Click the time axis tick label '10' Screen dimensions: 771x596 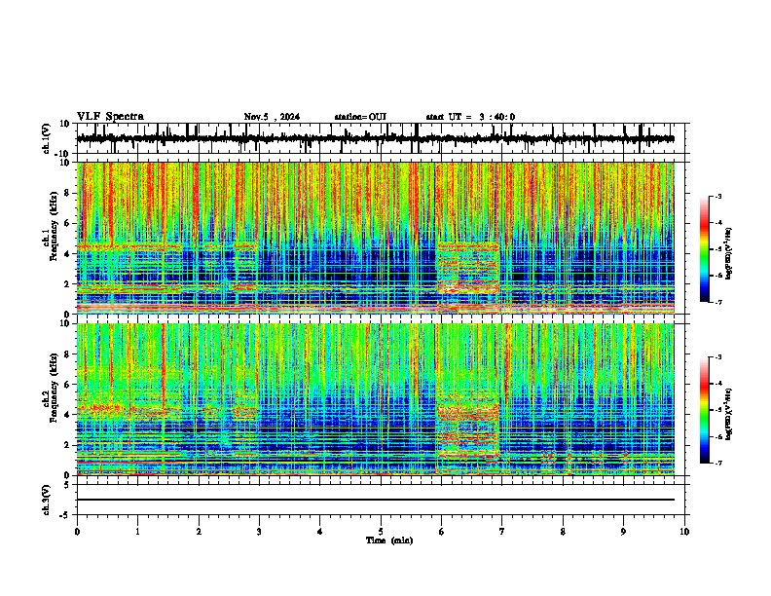point(684,532)
